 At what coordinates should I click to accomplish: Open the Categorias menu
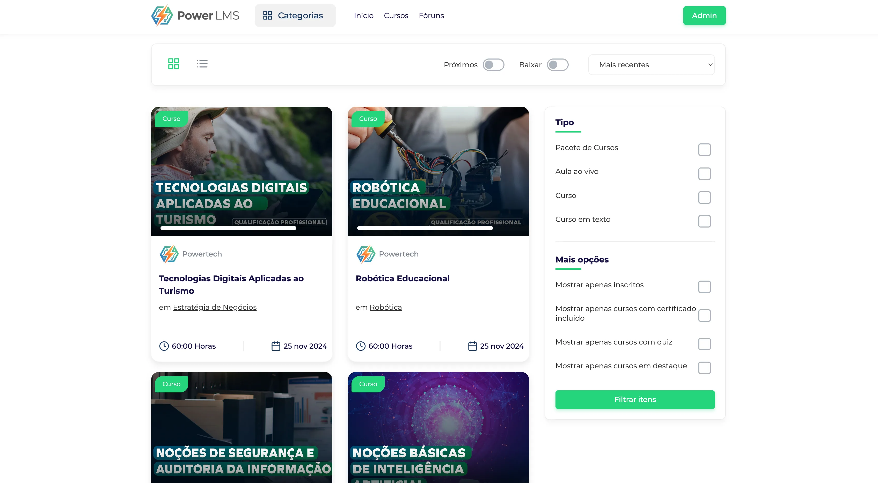tap(295, 15)
